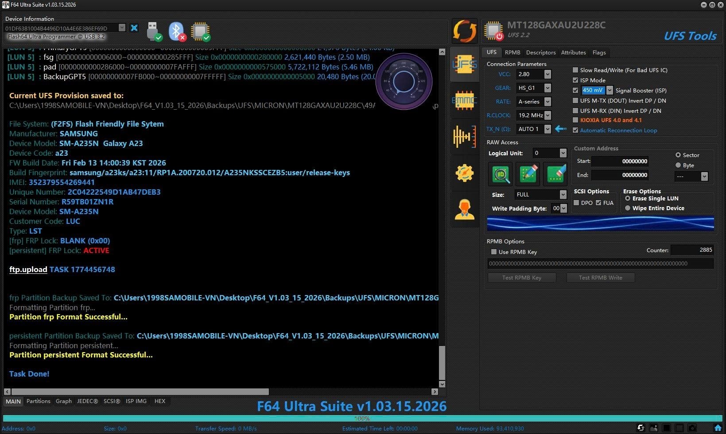The width and height of the screenshot is (726, 434).
Task: Select Wipe Entire Device erase option
Action: 627,208
